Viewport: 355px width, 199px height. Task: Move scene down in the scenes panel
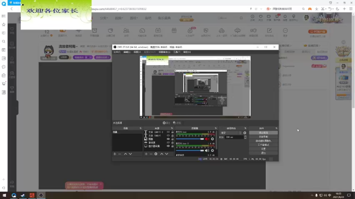pos(130,154)
